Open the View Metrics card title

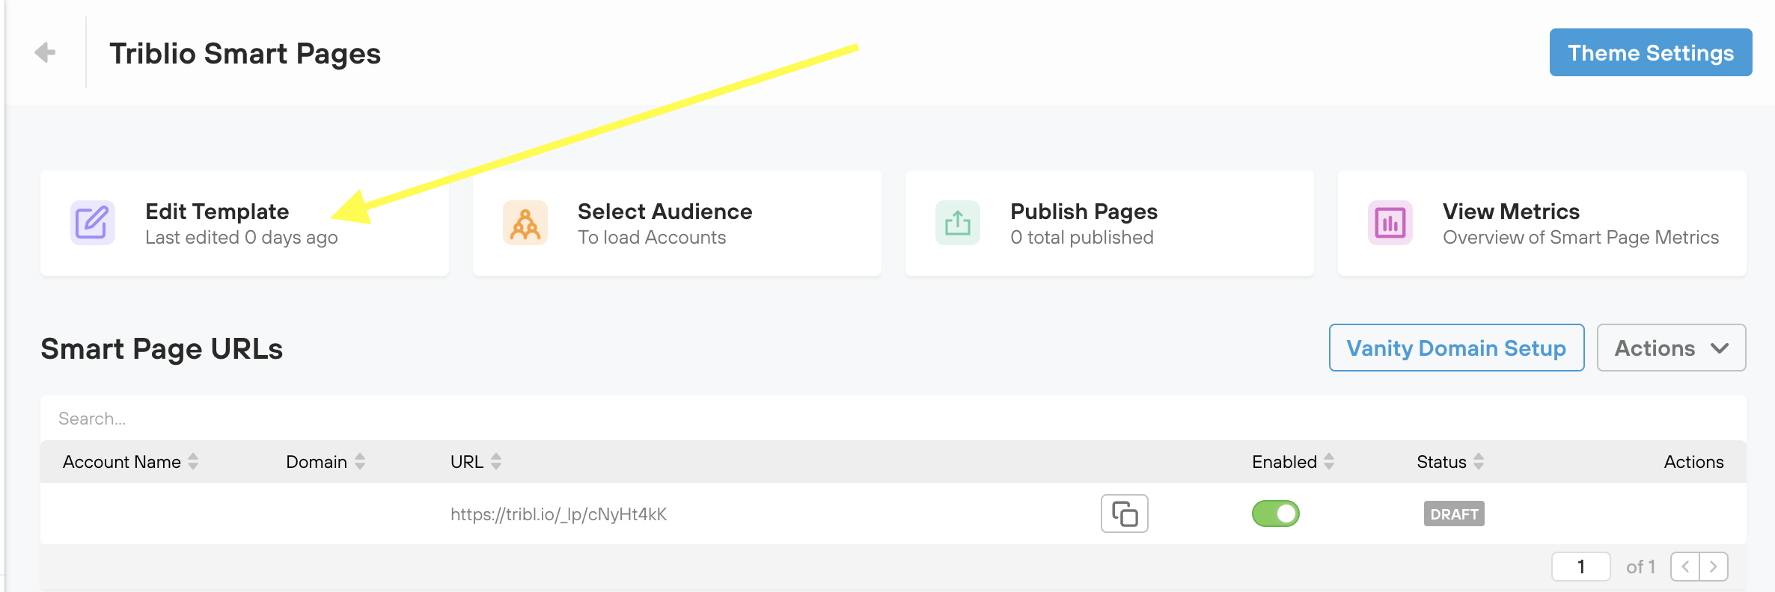click(x=1511, y=212)
